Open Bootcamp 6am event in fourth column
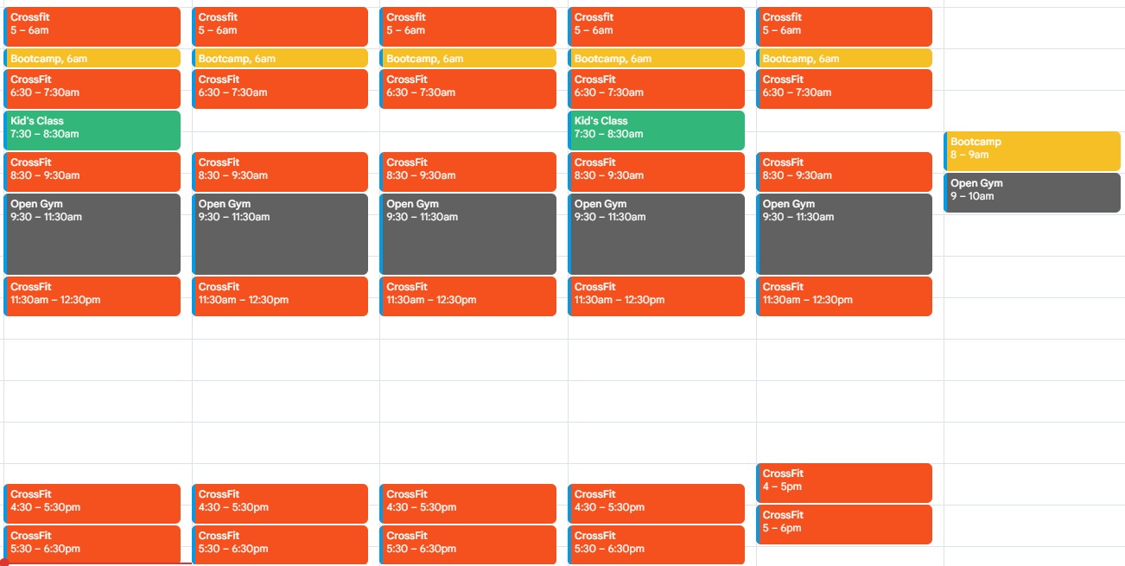 tap(656, 58)
